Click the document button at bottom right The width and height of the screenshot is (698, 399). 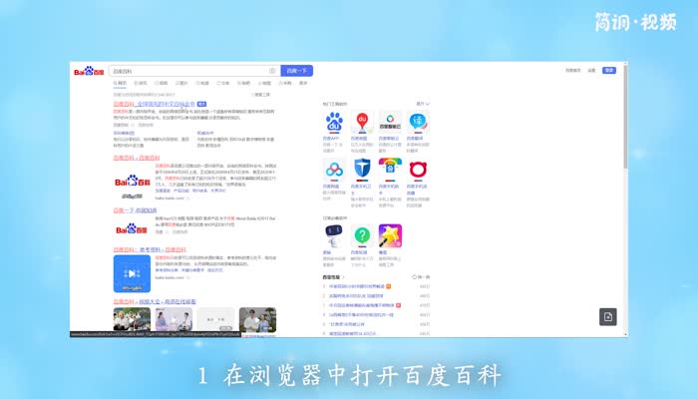pyautogui.click(x=608, y=316)
